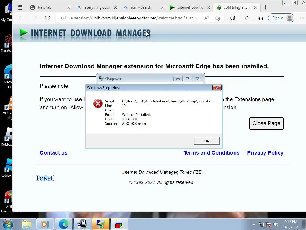Activate Read aloud icon in address bar
This screenshot has height=230, width=306.
[x=206, y=18]
